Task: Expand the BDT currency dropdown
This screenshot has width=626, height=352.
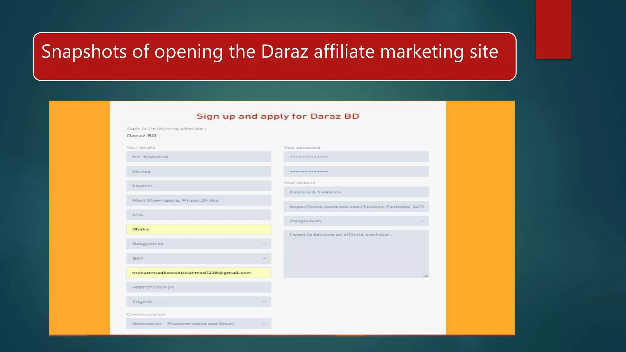Action: pos(199,258)
